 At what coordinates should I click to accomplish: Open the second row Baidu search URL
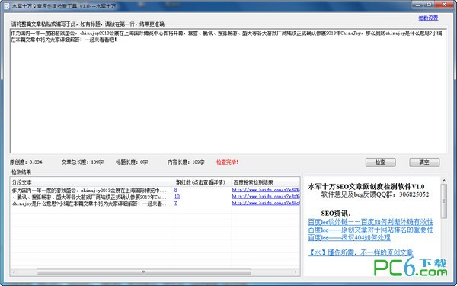click(266, 197)
